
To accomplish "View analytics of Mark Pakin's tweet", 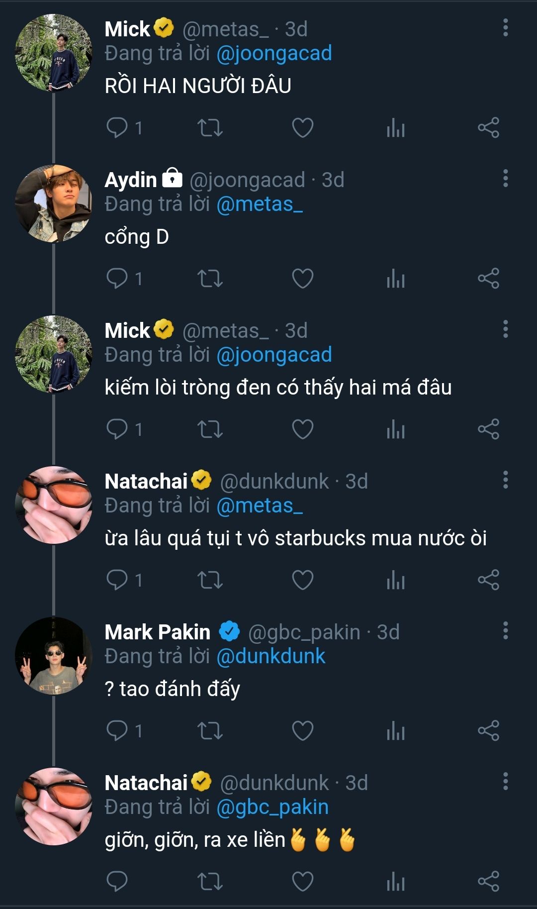I will click(x=396, y=731).
